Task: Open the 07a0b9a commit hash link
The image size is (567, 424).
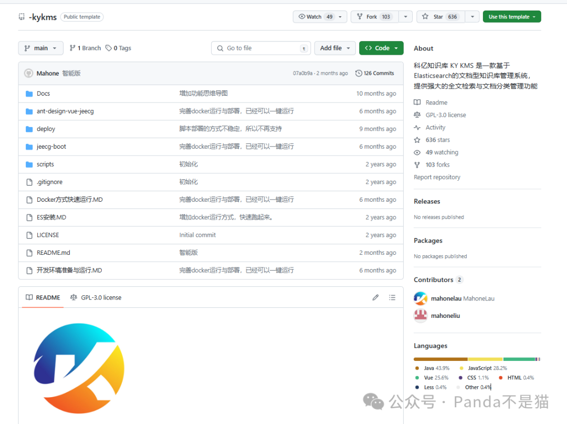Action: pos(302,73)
